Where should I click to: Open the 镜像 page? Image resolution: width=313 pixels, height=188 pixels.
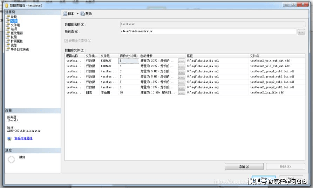(14, 45)
